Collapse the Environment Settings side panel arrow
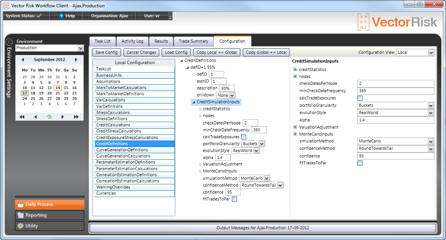Viewport: 446px width, 240px height. [x=9, y=42]
